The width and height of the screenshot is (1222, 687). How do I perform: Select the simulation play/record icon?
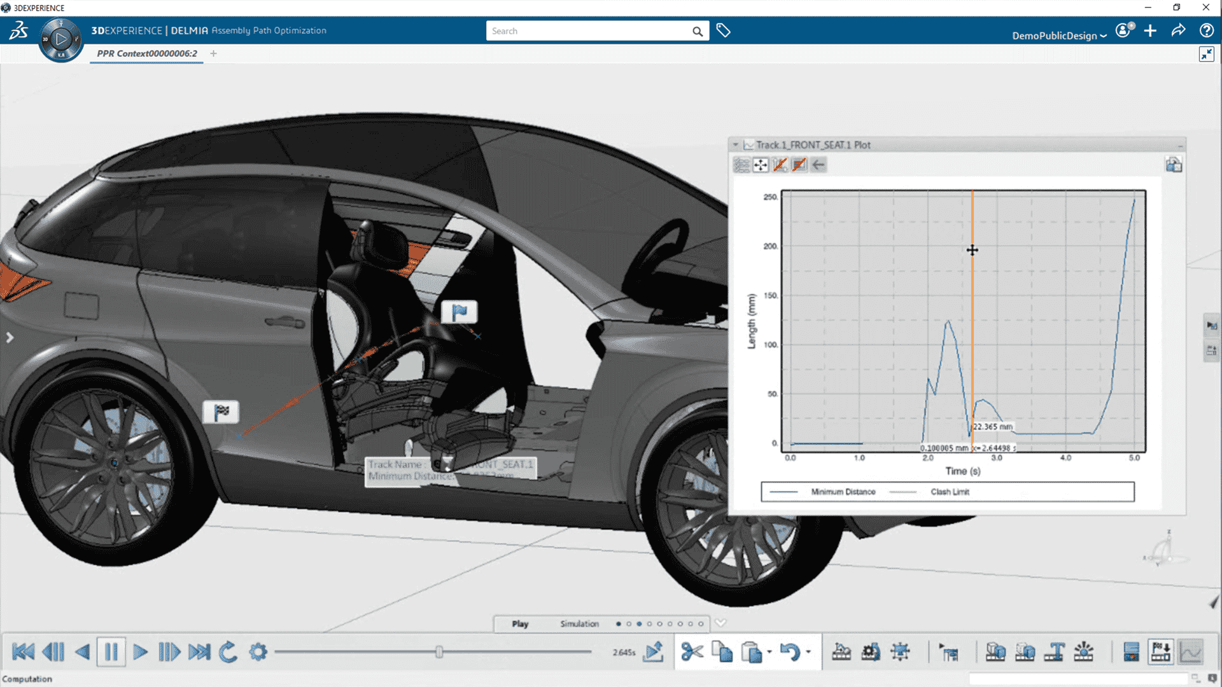[656, 652]
